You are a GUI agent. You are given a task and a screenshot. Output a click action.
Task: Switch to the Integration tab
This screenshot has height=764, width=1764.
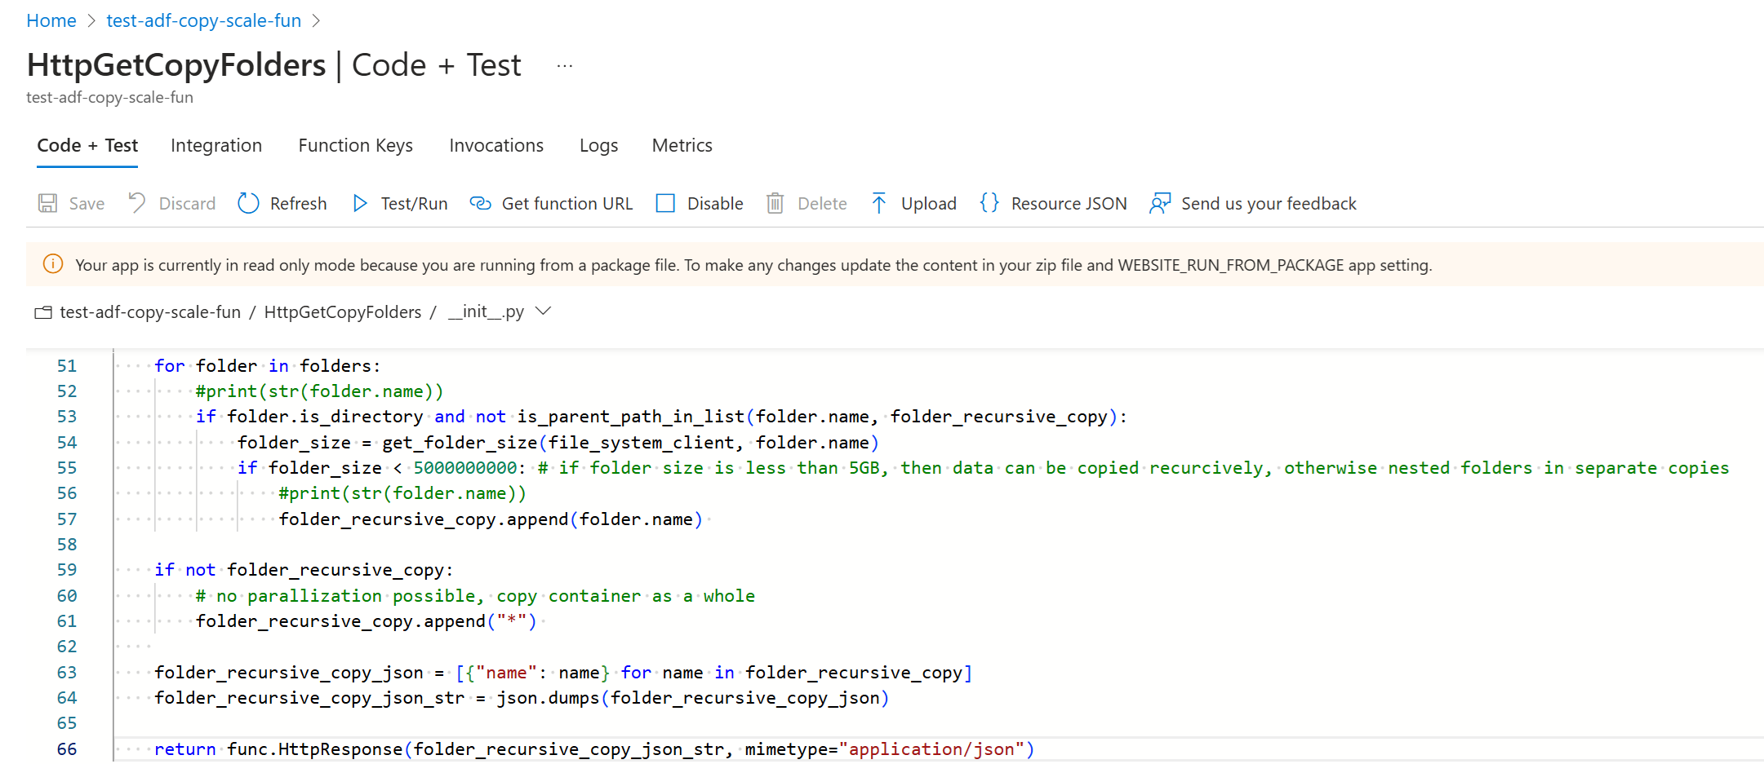[x=216, y=145]
